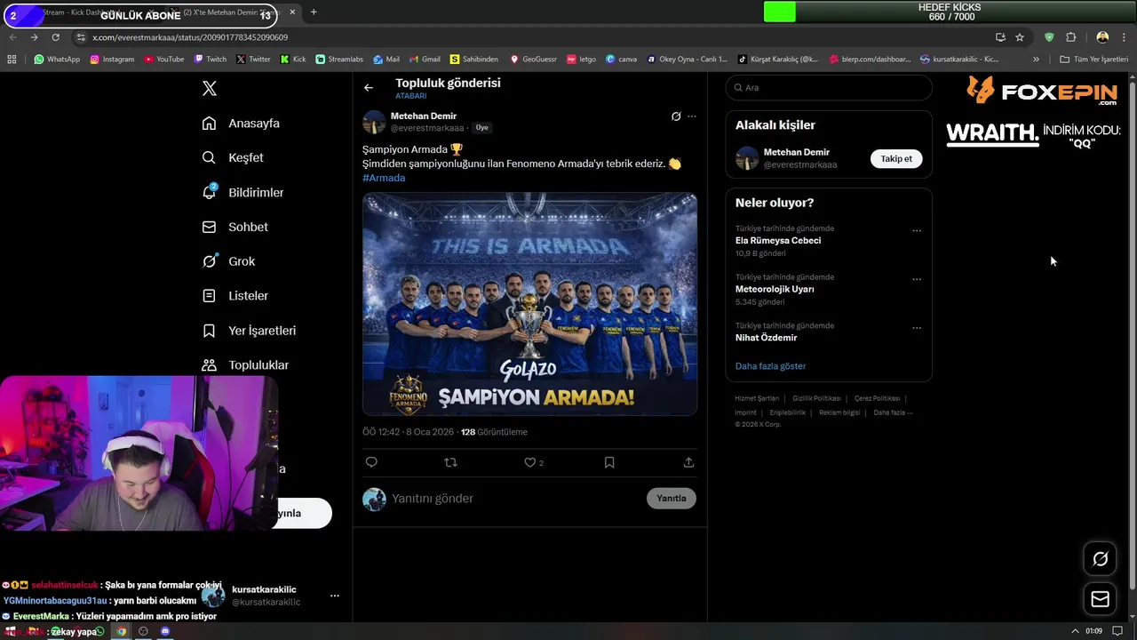The image size is (1137, 640).
Task: Open Discord from the taskbar
Action: point(164,631)
